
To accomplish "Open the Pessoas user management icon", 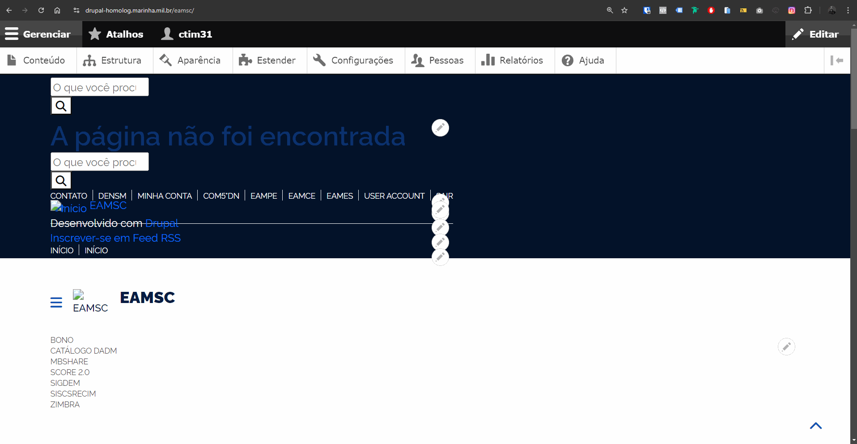I will point(418,60).
